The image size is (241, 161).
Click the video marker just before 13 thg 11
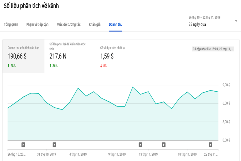click(x=140, y=145)
